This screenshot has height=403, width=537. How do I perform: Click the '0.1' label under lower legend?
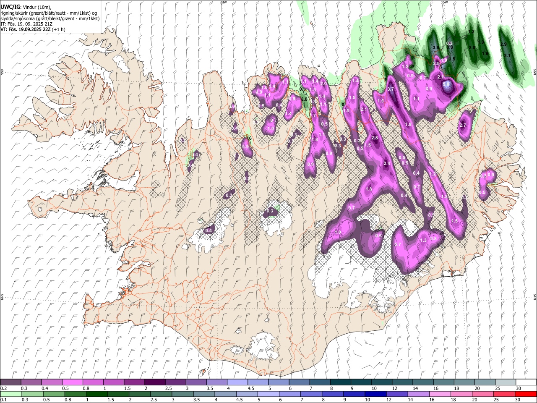coord(3,400)
